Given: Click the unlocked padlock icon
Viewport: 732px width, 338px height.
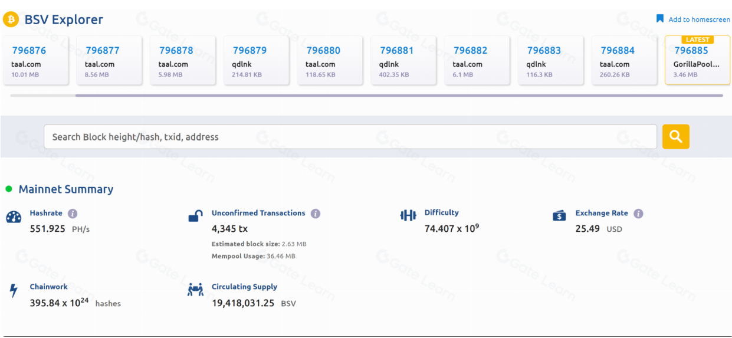Looking at the screenshot, I should click(195, 216).
